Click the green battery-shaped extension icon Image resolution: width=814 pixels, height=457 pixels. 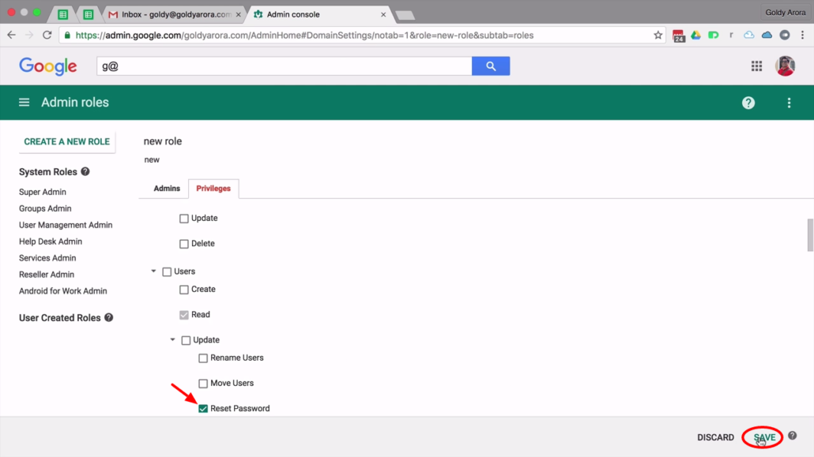(714, 36)
